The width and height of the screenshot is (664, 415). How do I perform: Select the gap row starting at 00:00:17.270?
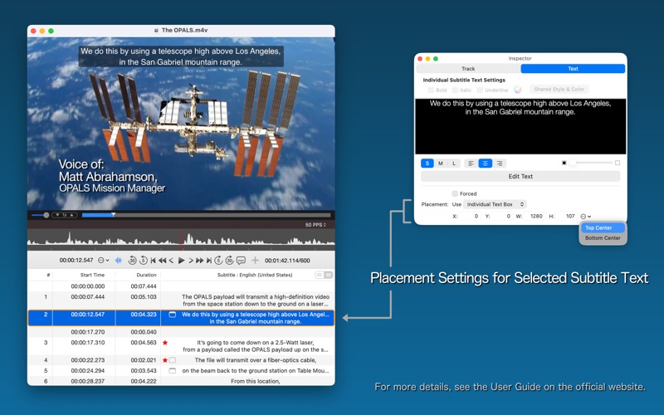181,332
